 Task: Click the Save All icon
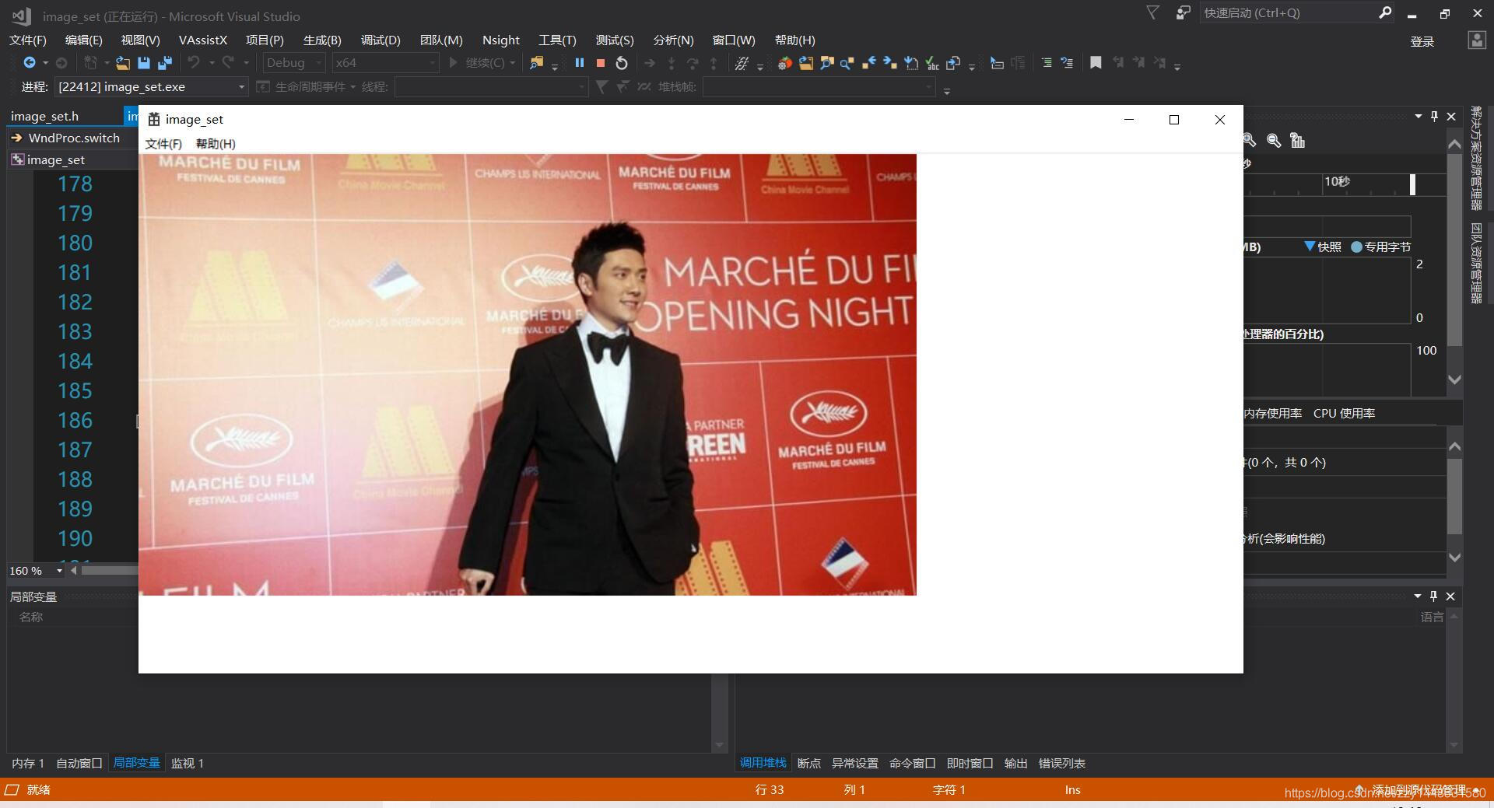tap(165, 63)
